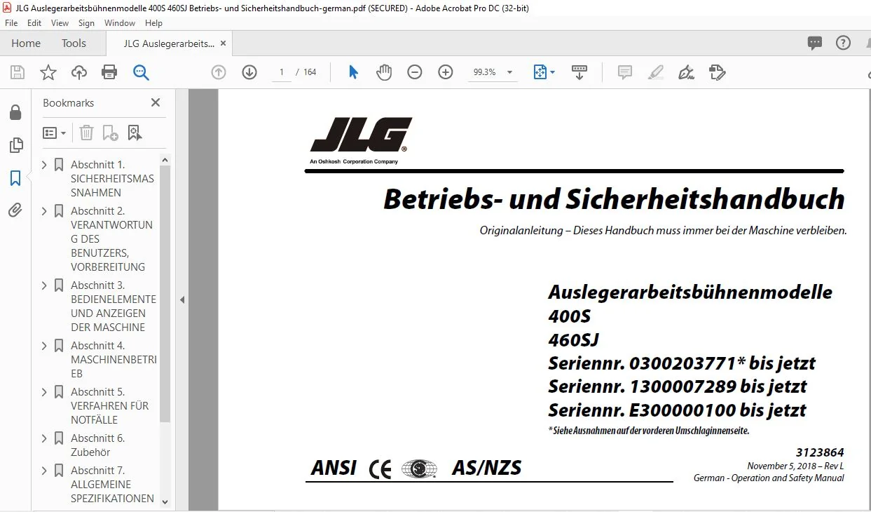This screenshot has height=512, width=871.
Task: Select the Highlight text tool
Action: (656, 72)
